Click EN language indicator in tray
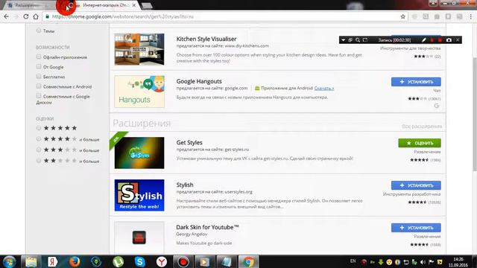The image size is (477, 268). click(353, 261)
